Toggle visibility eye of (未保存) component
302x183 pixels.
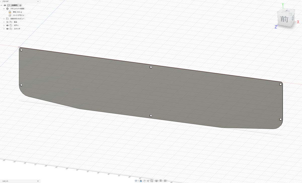[5, 5]
